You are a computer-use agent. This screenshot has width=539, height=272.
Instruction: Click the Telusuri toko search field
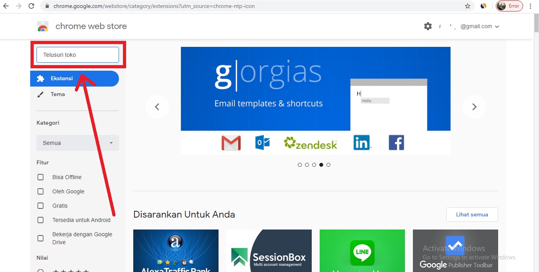(78, 55)
